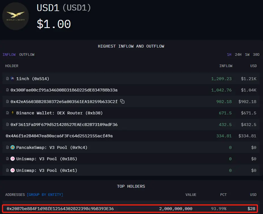Set time range to 1W
Viewport: 263px width, 214px height.
247,55
